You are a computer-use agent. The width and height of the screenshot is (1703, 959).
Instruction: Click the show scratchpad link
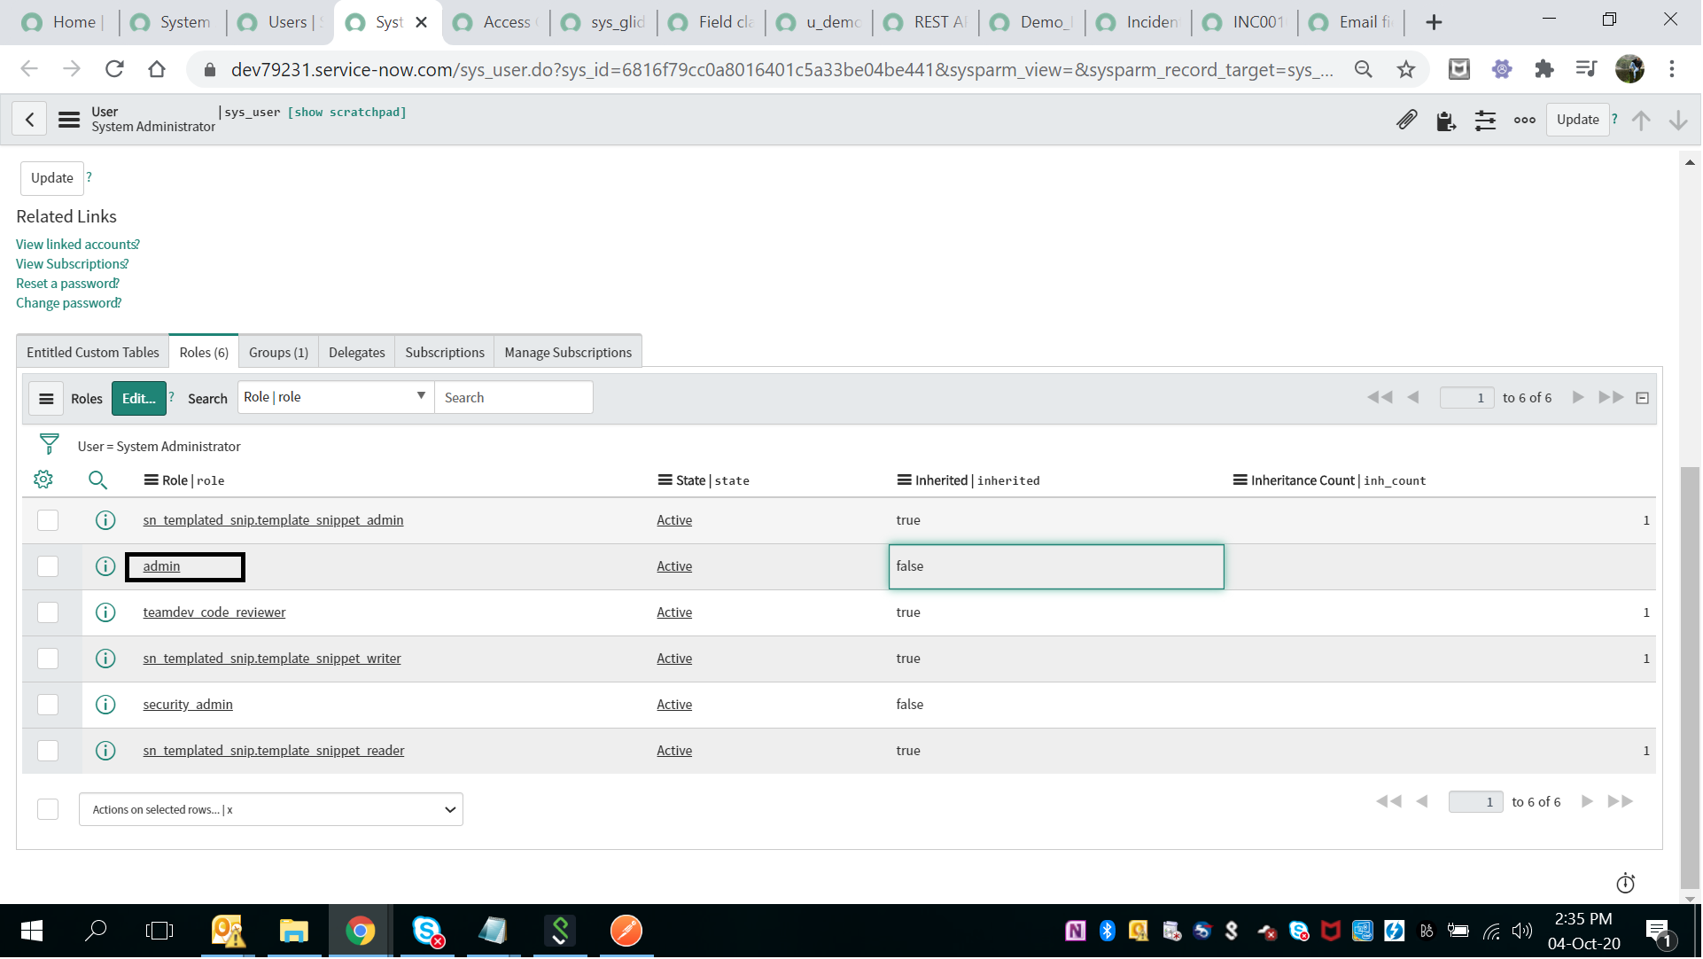point(347,113)
